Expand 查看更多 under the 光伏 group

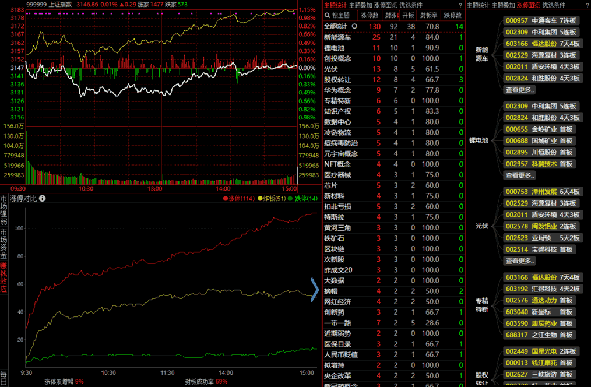pos(519,261)
